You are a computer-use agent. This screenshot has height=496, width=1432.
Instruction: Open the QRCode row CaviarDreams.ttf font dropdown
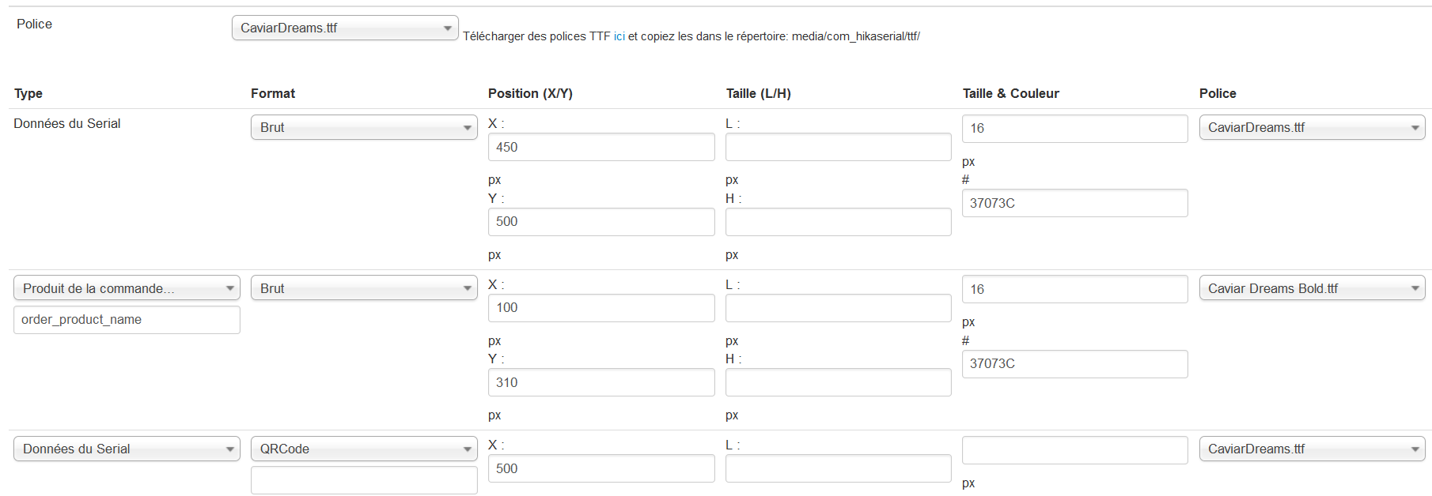(1312, 449)
